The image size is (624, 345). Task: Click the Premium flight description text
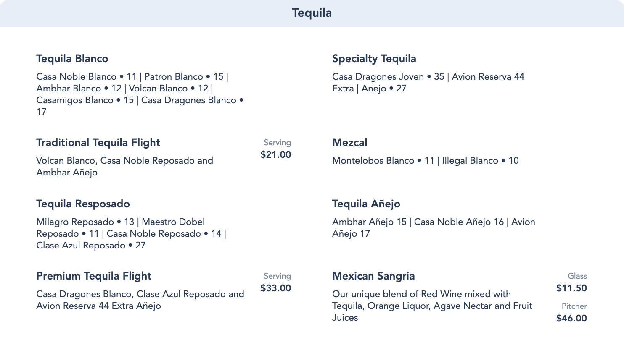coord(140,300)
